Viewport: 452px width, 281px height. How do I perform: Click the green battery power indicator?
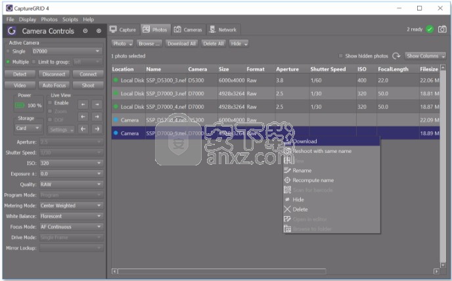click(20, 106)
